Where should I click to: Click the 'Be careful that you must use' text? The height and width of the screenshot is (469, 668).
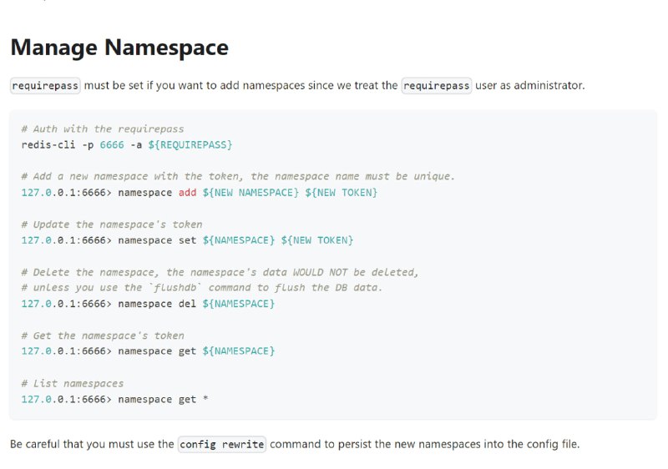point(92,444)
